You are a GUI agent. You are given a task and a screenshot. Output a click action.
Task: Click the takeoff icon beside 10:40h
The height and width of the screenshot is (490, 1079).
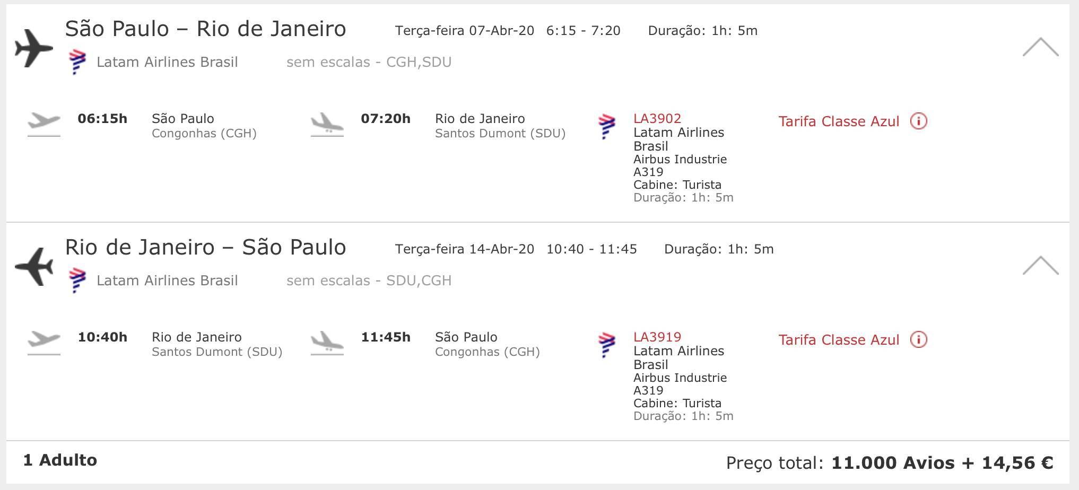point(44,343)
